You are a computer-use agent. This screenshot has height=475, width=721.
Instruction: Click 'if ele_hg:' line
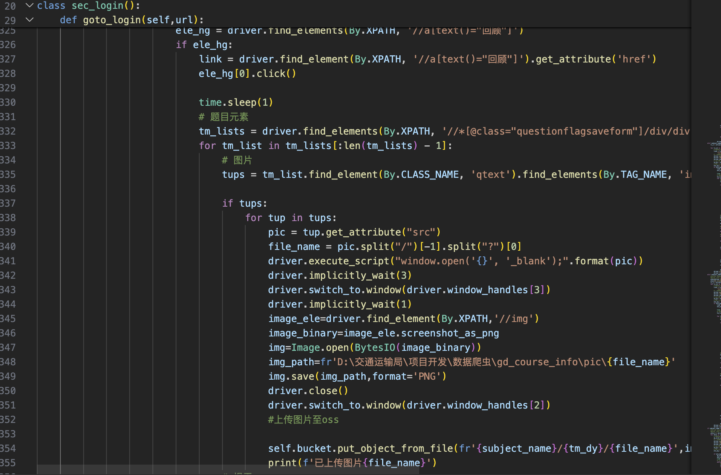[x=204, y=45]
